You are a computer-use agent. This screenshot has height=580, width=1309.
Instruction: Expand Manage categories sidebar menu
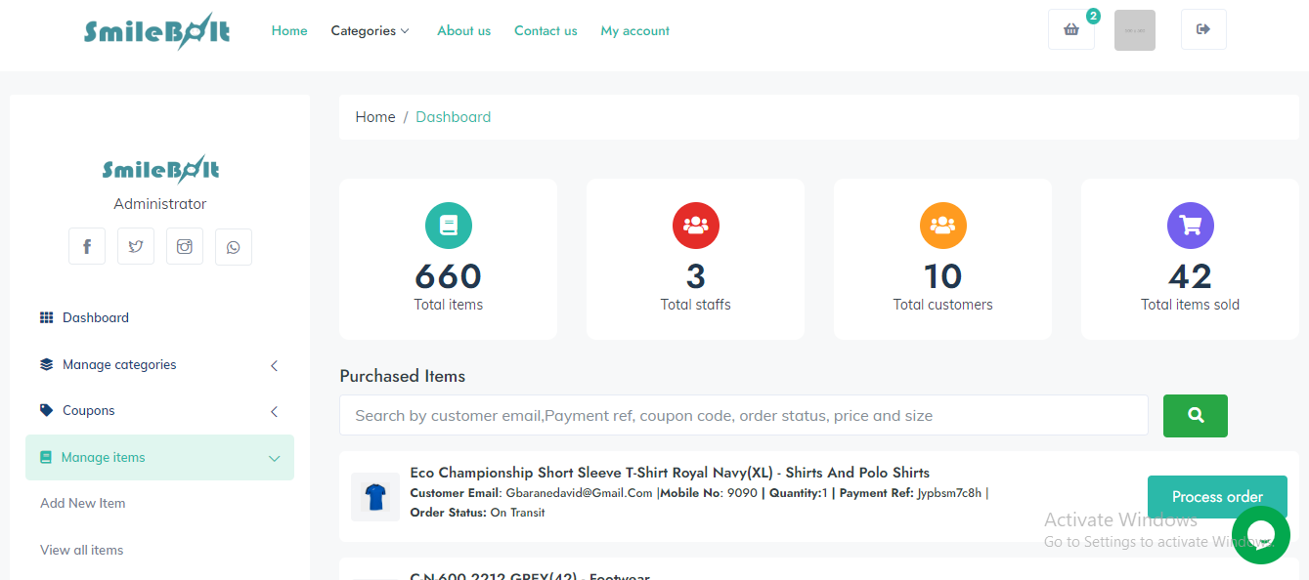[x=159, y=365]
